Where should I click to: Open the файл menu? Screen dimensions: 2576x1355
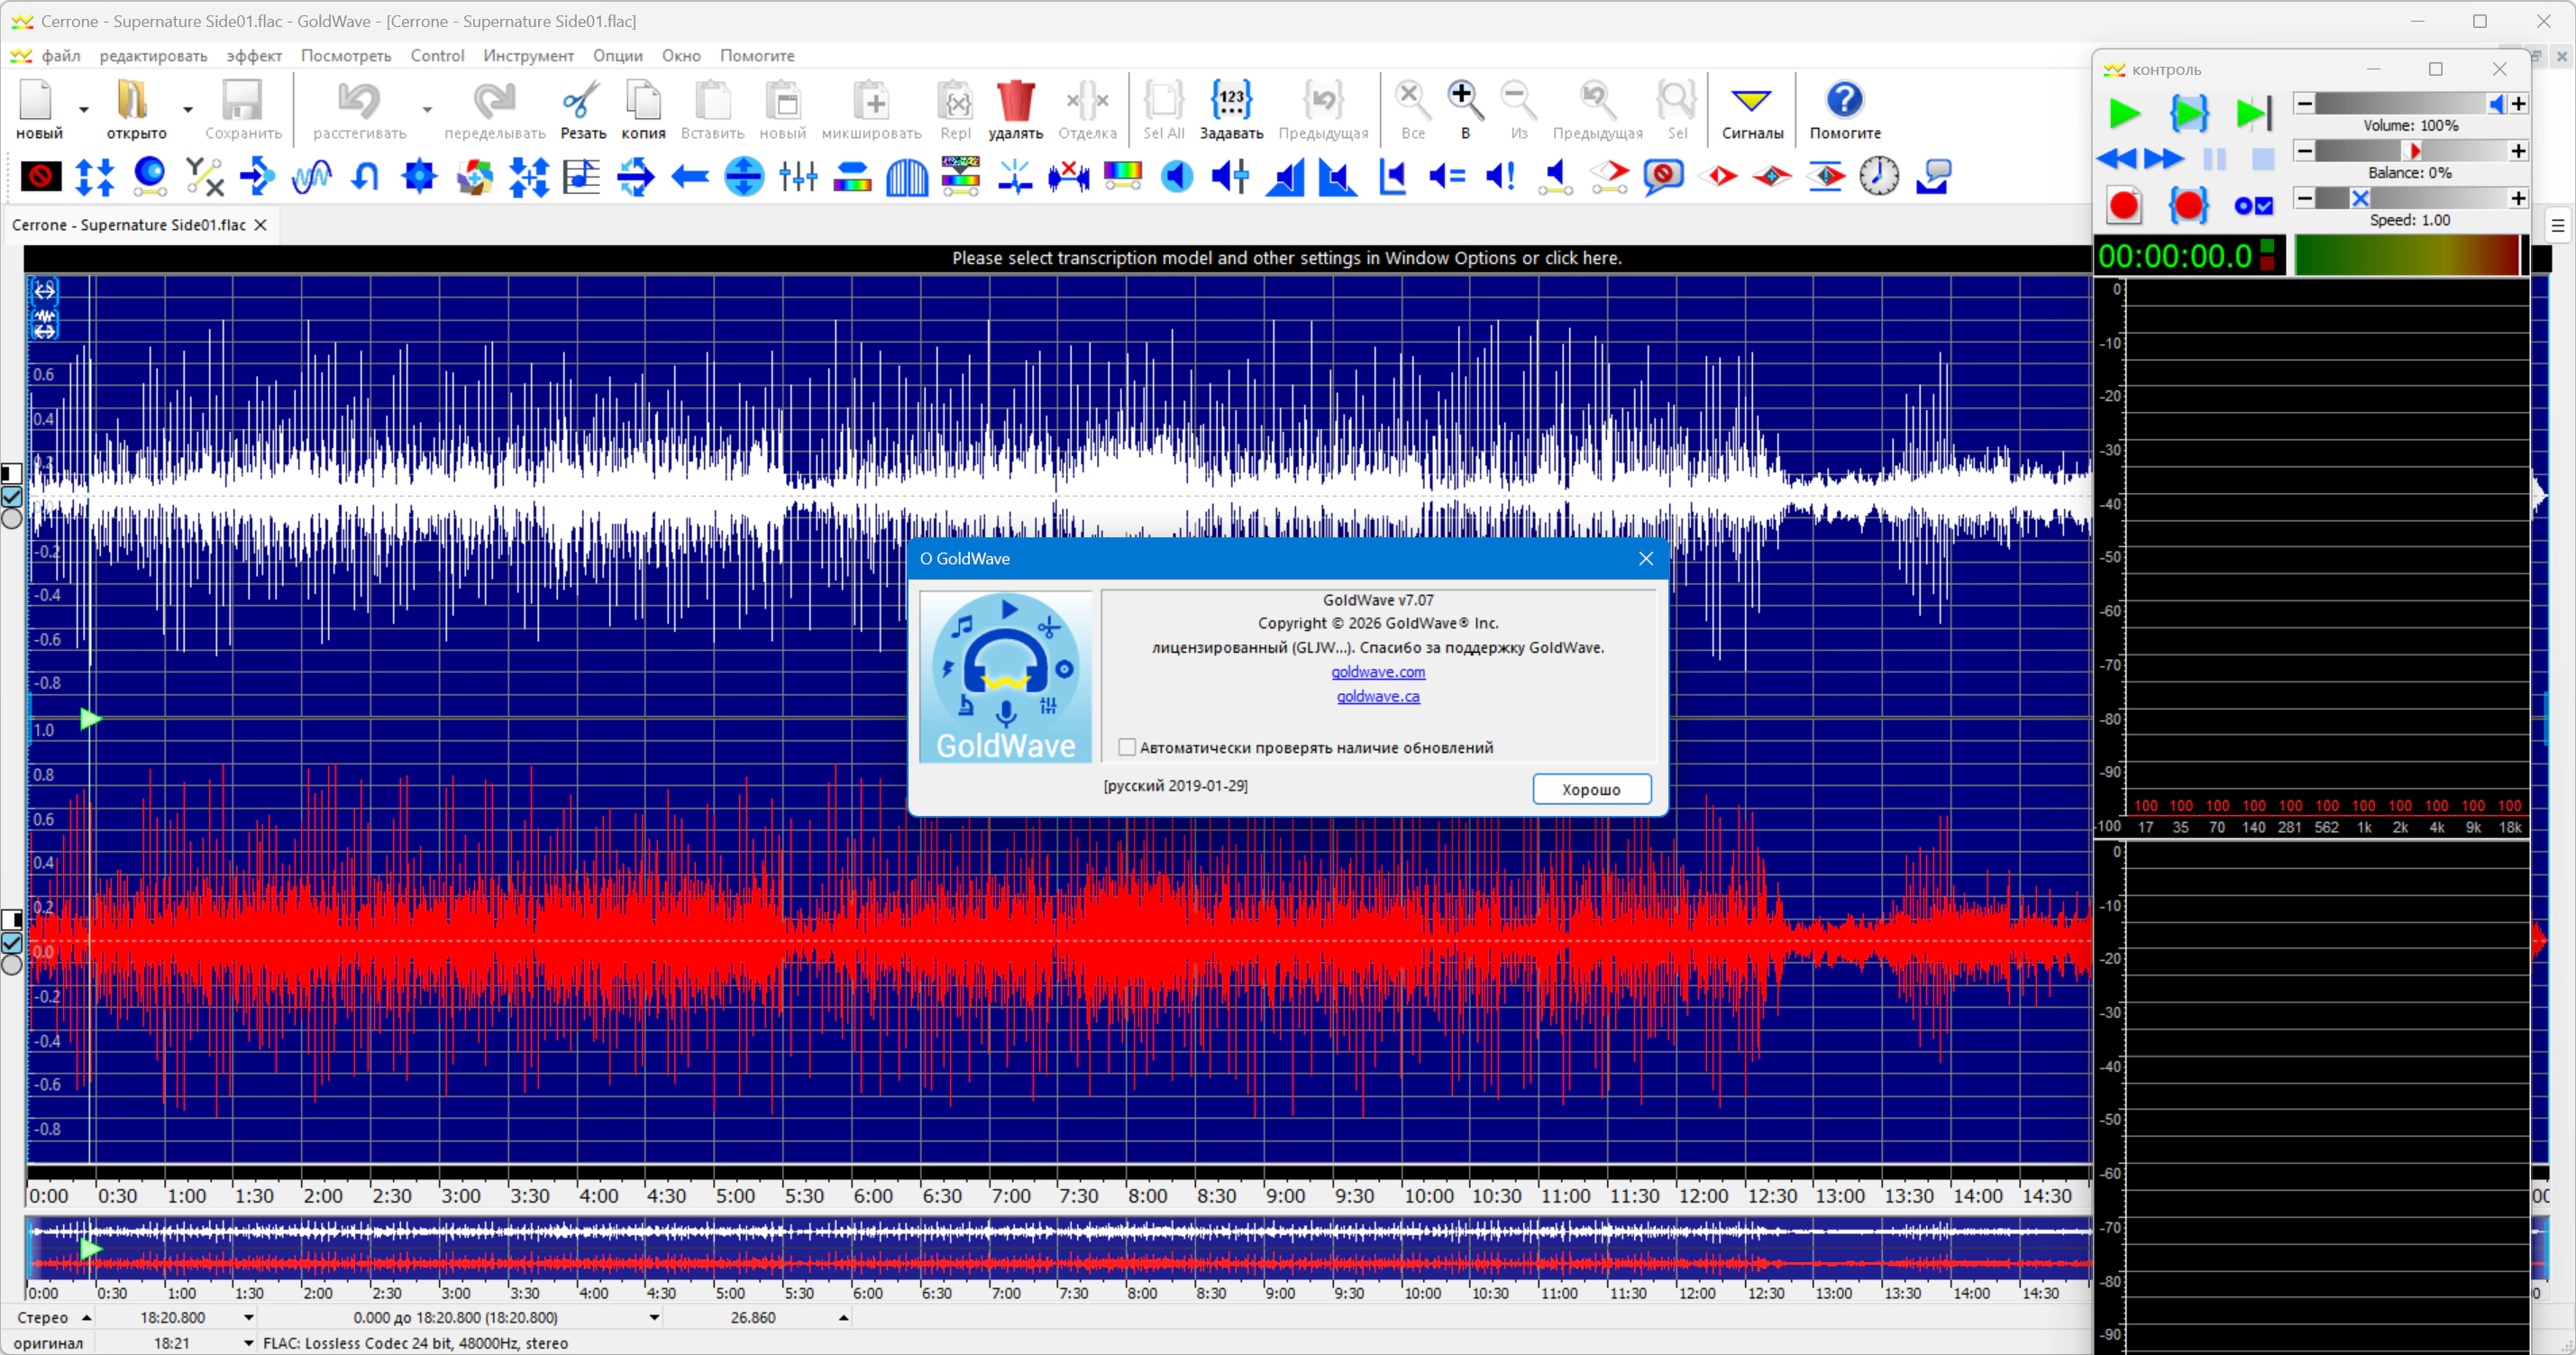pyautogui.click(x=61, y=55)
